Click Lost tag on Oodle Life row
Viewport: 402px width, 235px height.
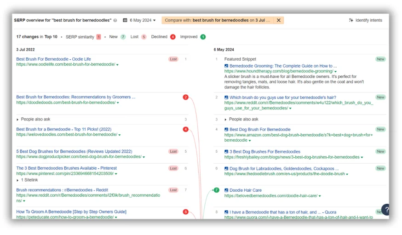point(173,59)
